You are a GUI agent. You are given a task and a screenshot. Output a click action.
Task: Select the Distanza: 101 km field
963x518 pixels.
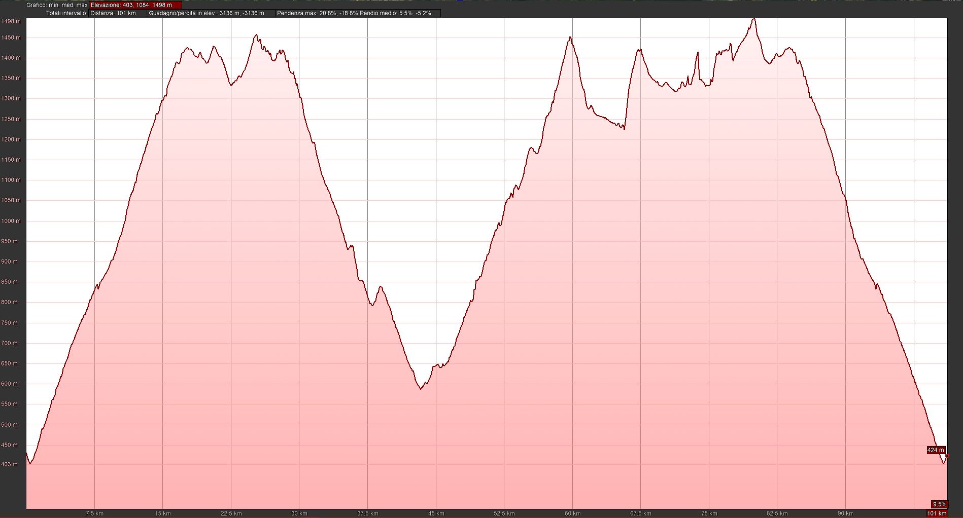click(x=113, y=13)
